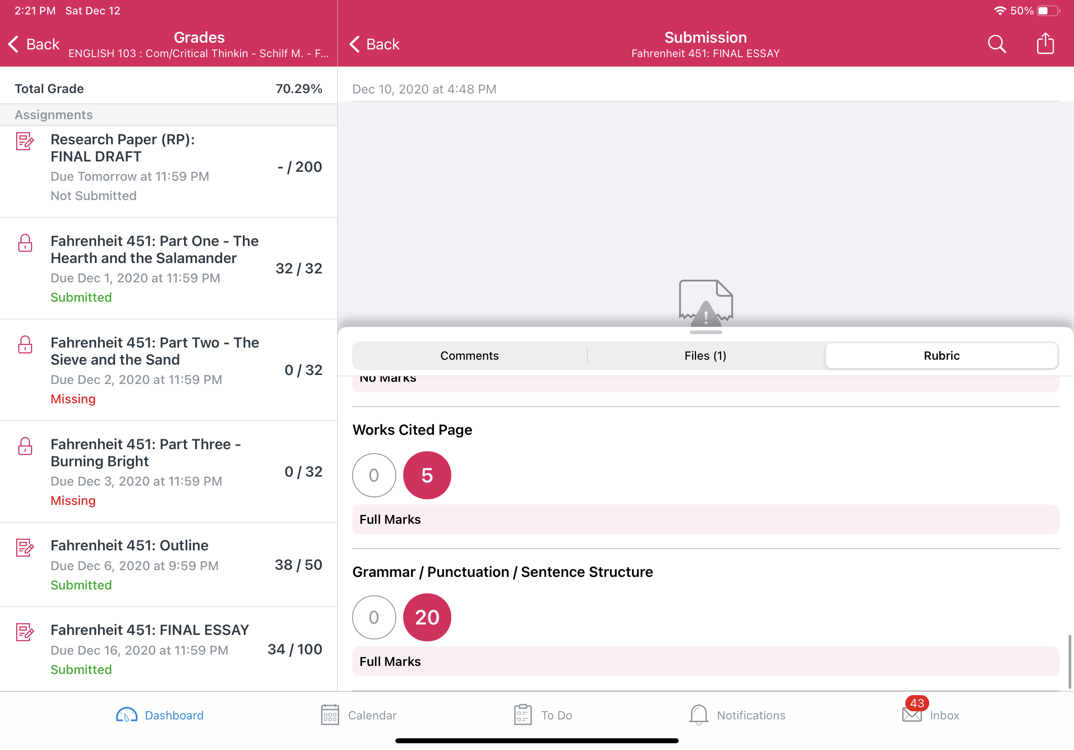
Task: Open the Notifications bell icon
Action: [x=698, y=715]
